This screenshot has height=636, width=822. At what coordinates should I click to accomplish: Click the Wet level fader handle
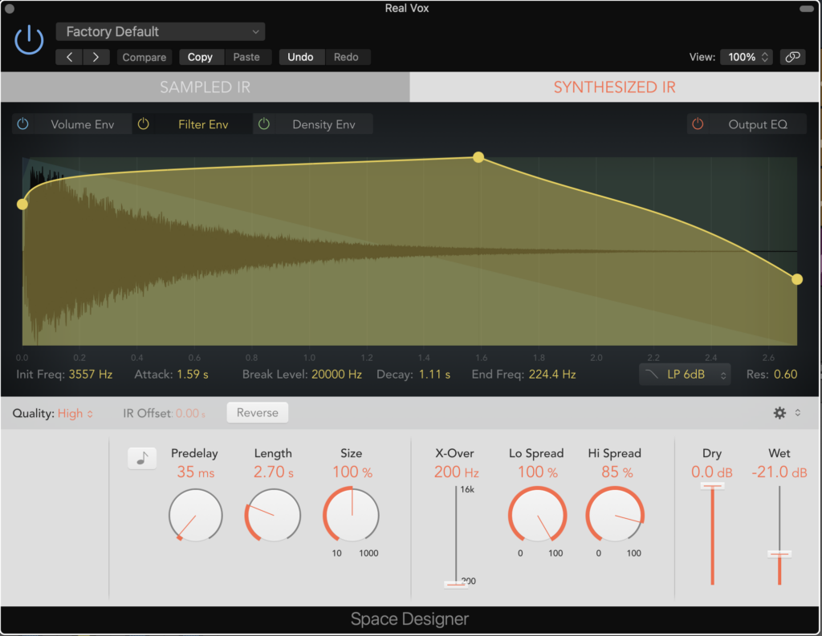click(779, 553)
